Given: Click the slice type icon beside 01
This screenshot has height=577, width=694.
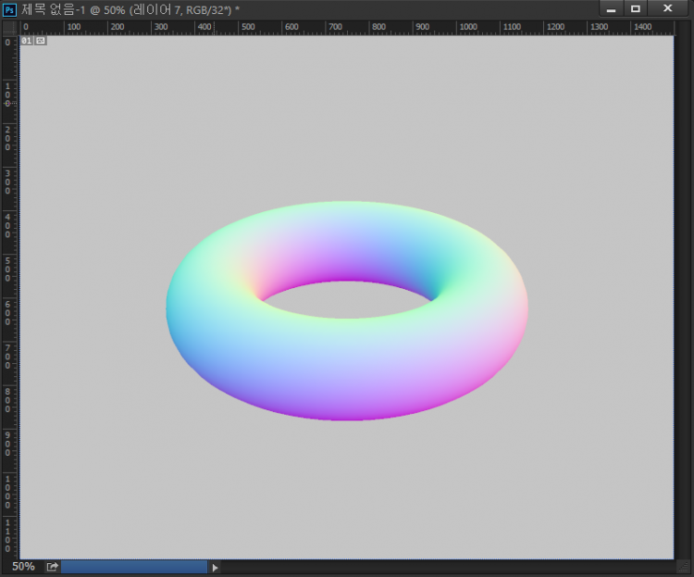Looking at the screenshot, I should coord(41,41).
